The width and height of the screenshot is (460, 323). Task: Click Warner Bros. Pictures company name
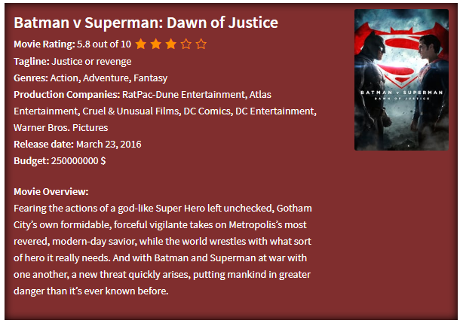pyautogui.click(x=61, y=128)
